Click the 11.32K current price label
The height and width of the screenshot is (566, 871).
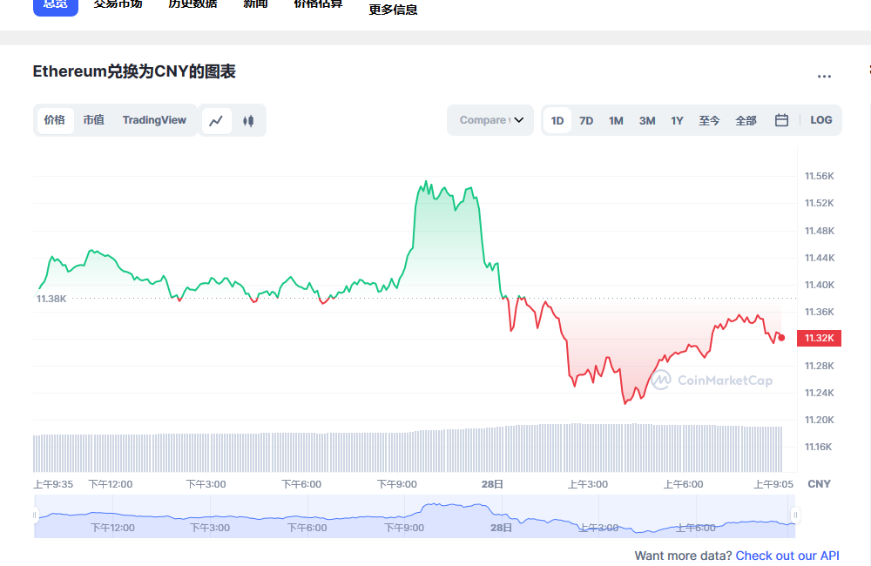tap(820, 338)
